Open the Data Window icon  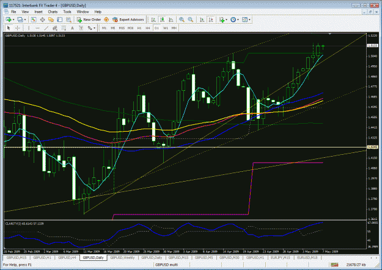(x=42, y=20)
